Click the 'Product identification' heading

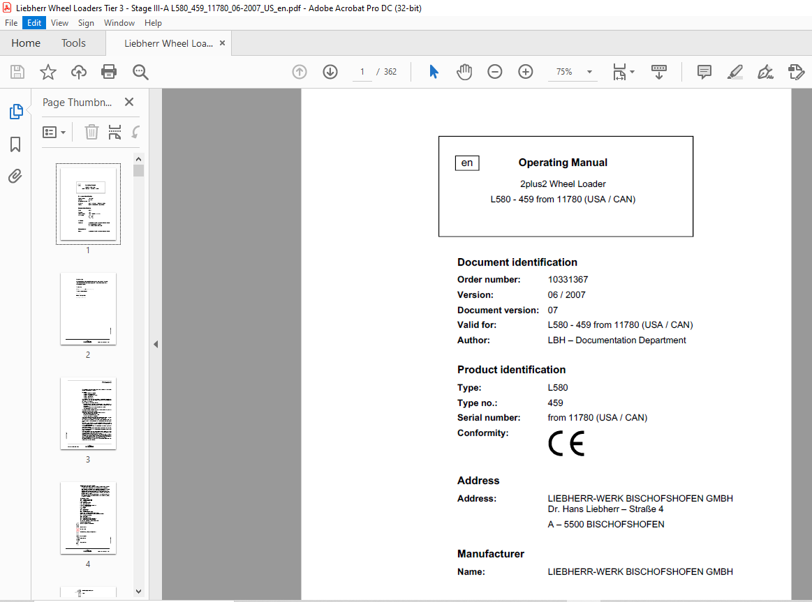click(512, 370)
